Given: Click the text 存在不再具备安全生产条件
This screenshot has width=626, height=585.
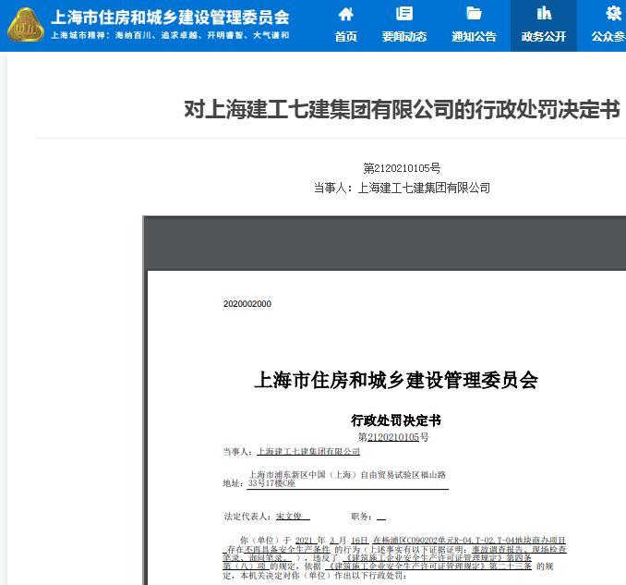Looking at the screenshot, I should 279,550.
